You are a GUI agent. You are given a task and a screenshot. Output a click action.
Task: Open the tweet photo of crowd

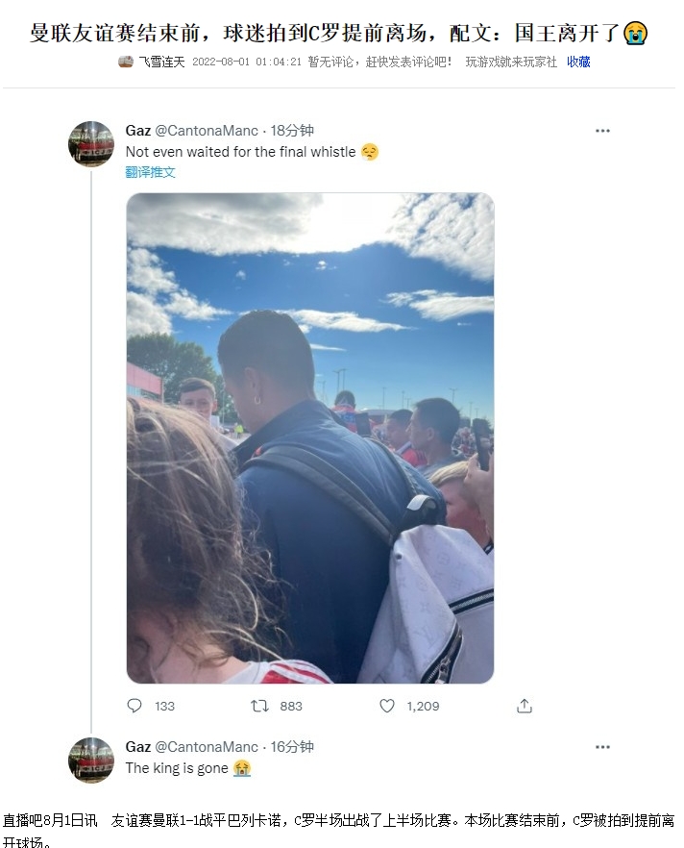pyautogui.click(x=310, y=438)
